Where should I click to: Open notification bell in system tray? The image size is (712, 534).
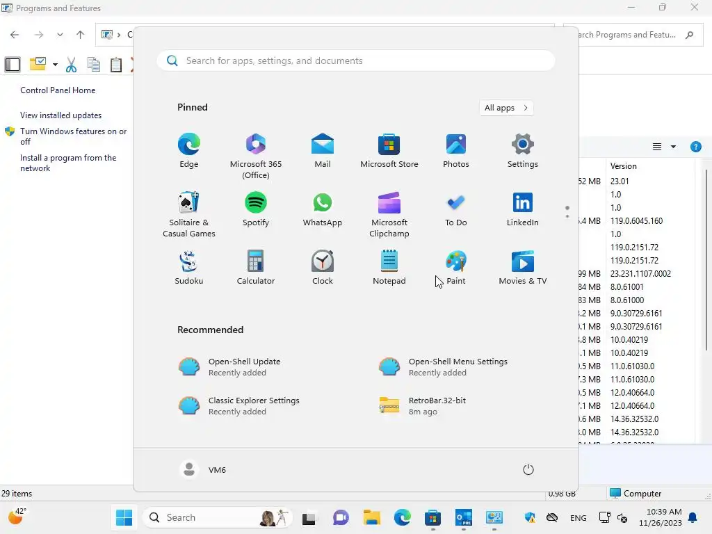693,517
